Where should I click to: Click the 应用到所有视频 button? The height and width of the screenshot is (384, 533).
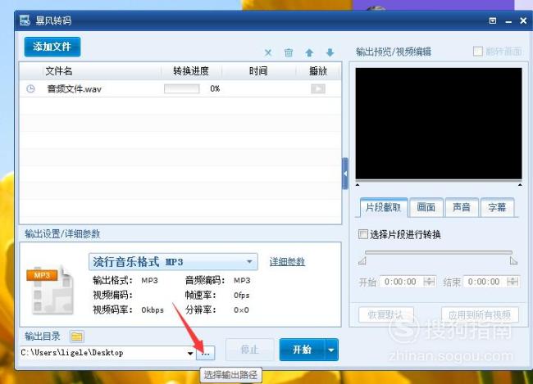coord(480,315)
